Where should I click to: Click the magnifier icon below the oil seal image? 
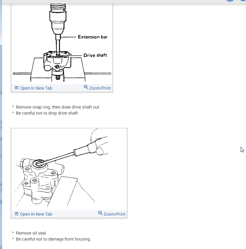click(100, 213)
